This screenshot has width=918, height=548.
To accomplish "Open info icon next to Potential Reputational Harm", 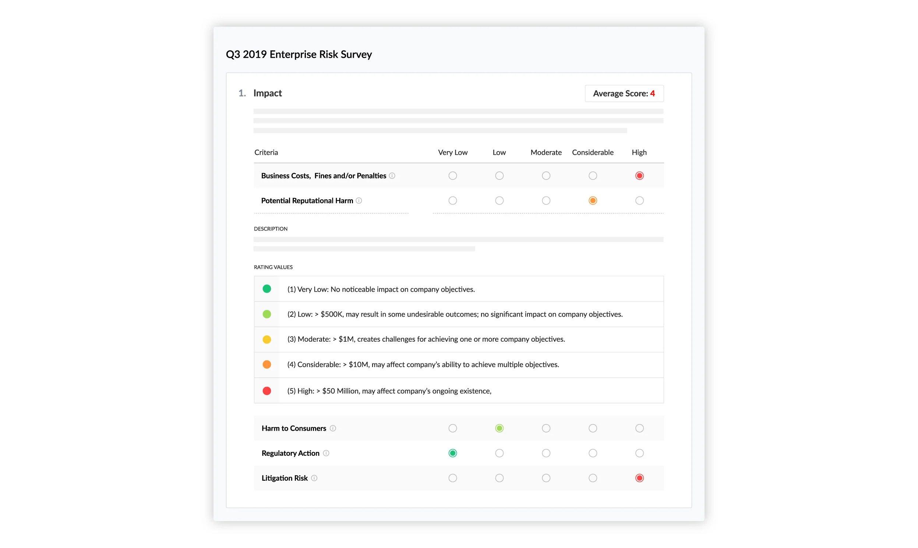I will point(359,200).
